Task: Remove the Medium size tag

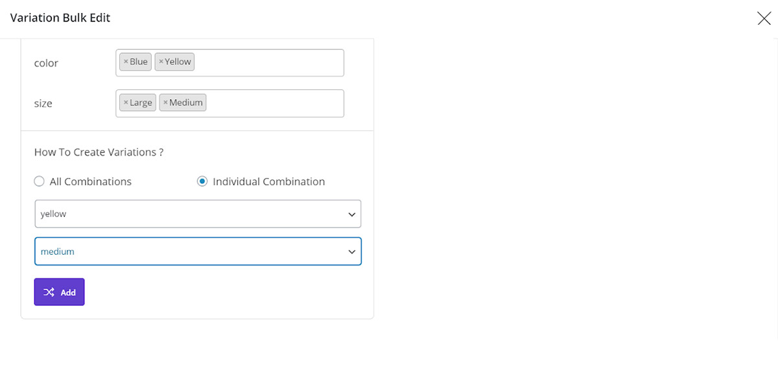Action: click(x=165, y=102)
